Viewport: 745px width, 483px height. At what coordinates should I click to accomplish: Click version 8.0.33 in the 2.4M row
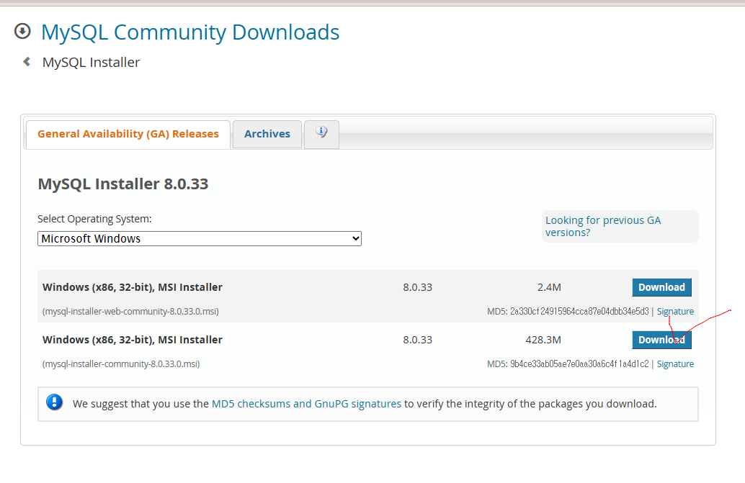click(418, 287)
